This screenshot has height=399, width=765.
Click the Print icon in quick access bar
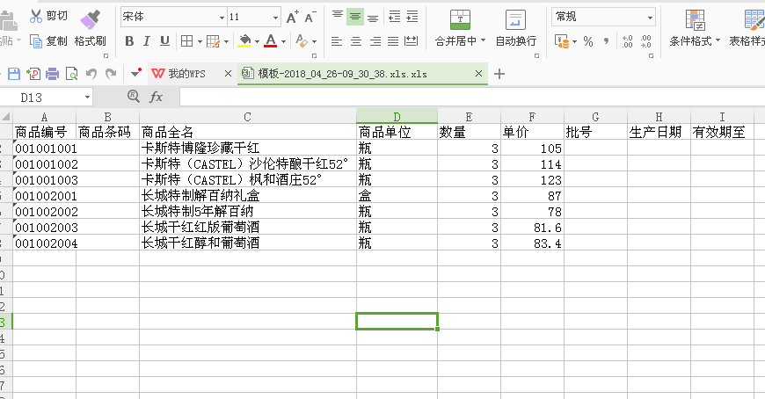pyautogui.click(x=52, y=74)
